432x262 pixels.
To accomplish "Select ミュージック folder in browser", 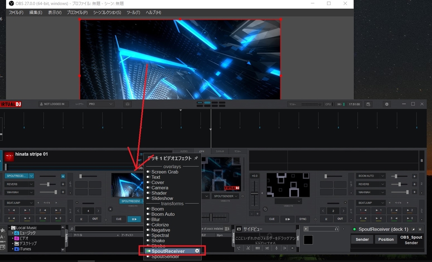I will [27, 233].
